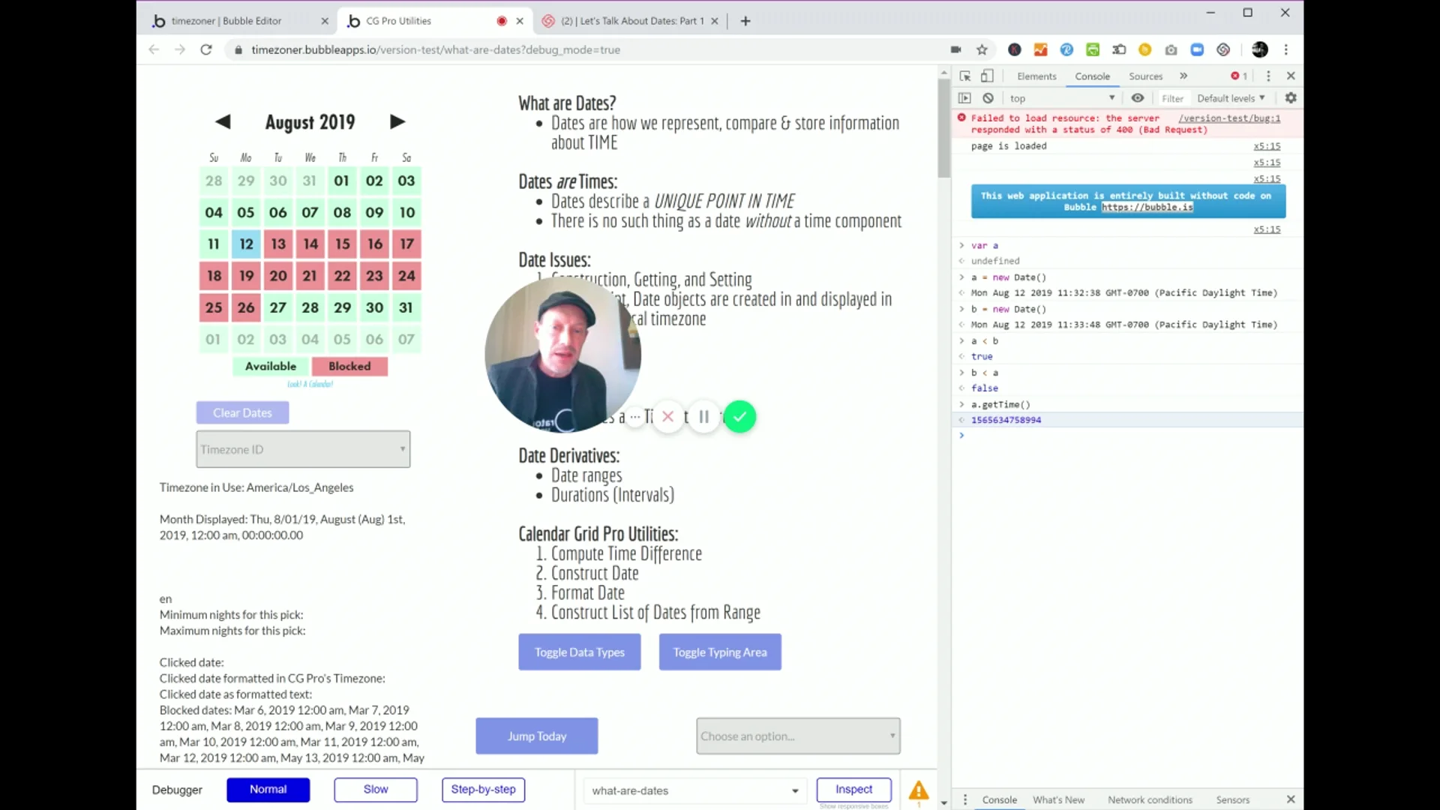Image resolution: width=1440 pixels, height=810 pixels.
Task: Open JavaScript context 'top' dropdown
Action: [x=1061, y=98]
